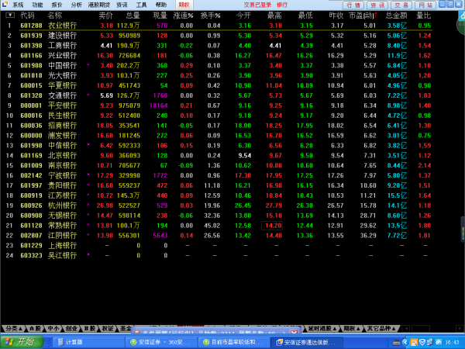Select 吴江银行 stock row
The image size is (465, 349).
(216, 255)
